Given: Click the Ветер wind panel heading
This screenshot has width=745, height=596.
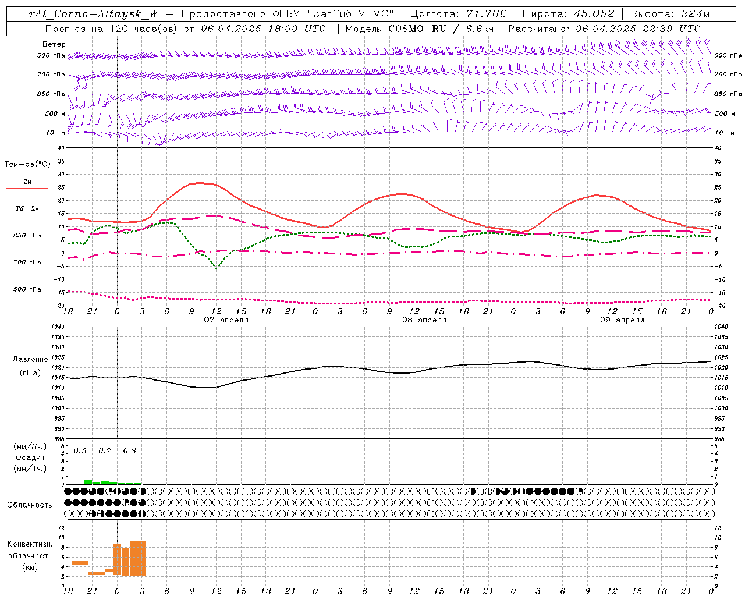Looking at the screenshot, I should coord(54,44).
